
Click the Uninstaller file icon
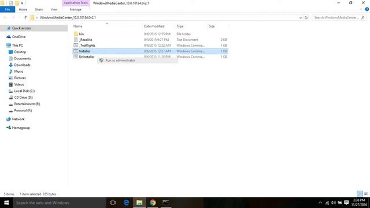pos(76,57)
